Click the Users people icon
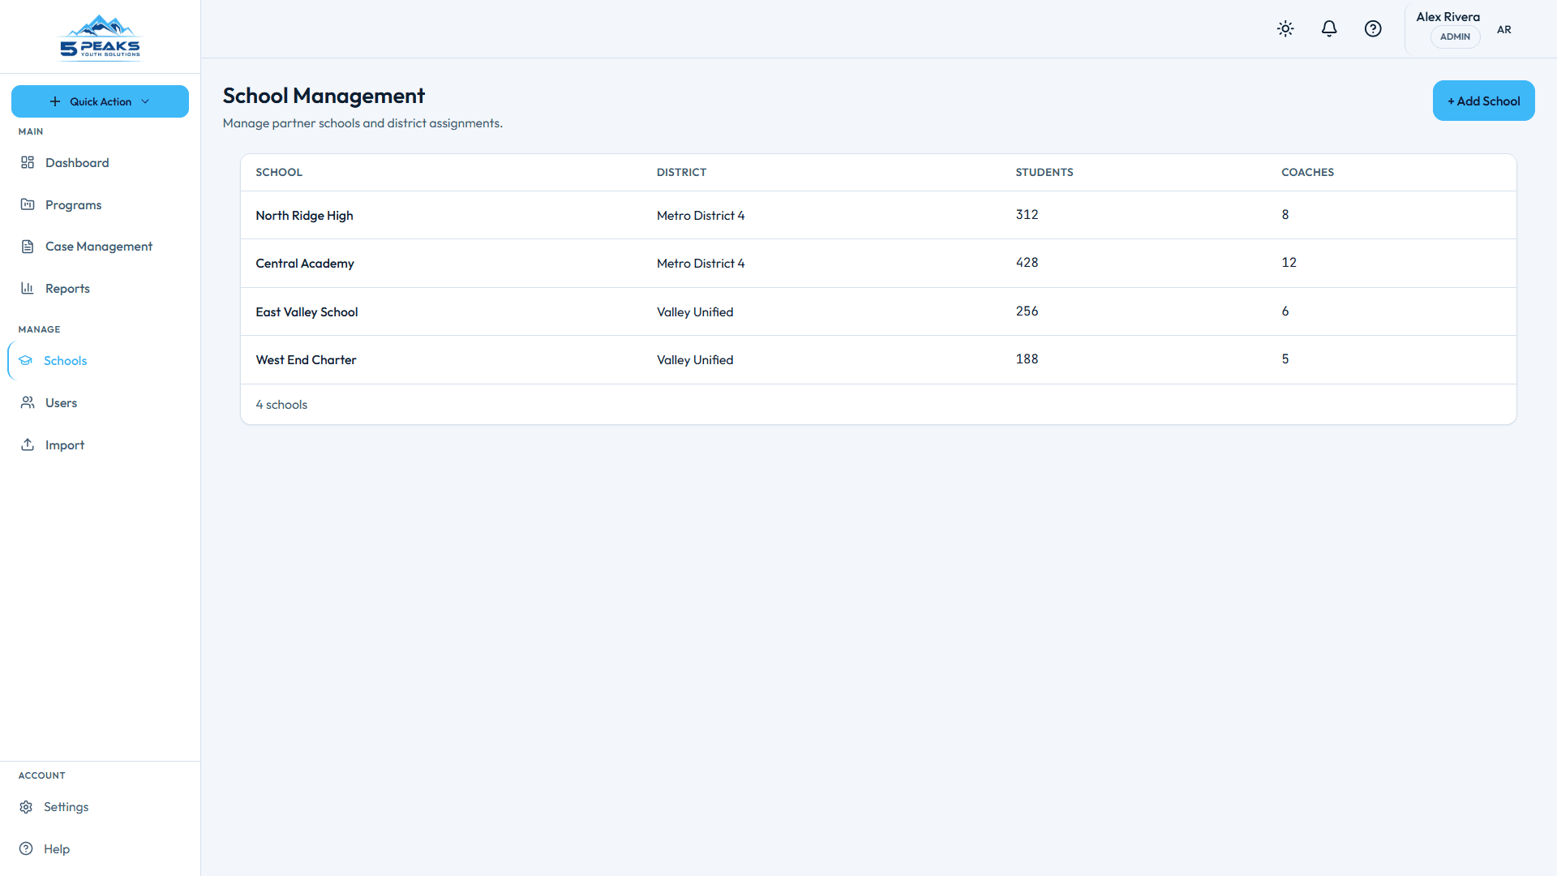Viewport: 1557px width, 876px height. [x=28, y=402]
